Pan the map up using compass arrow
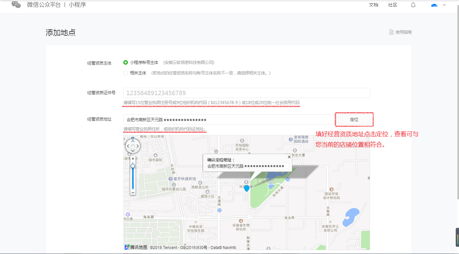459x254 pixels. pos(133,141)
